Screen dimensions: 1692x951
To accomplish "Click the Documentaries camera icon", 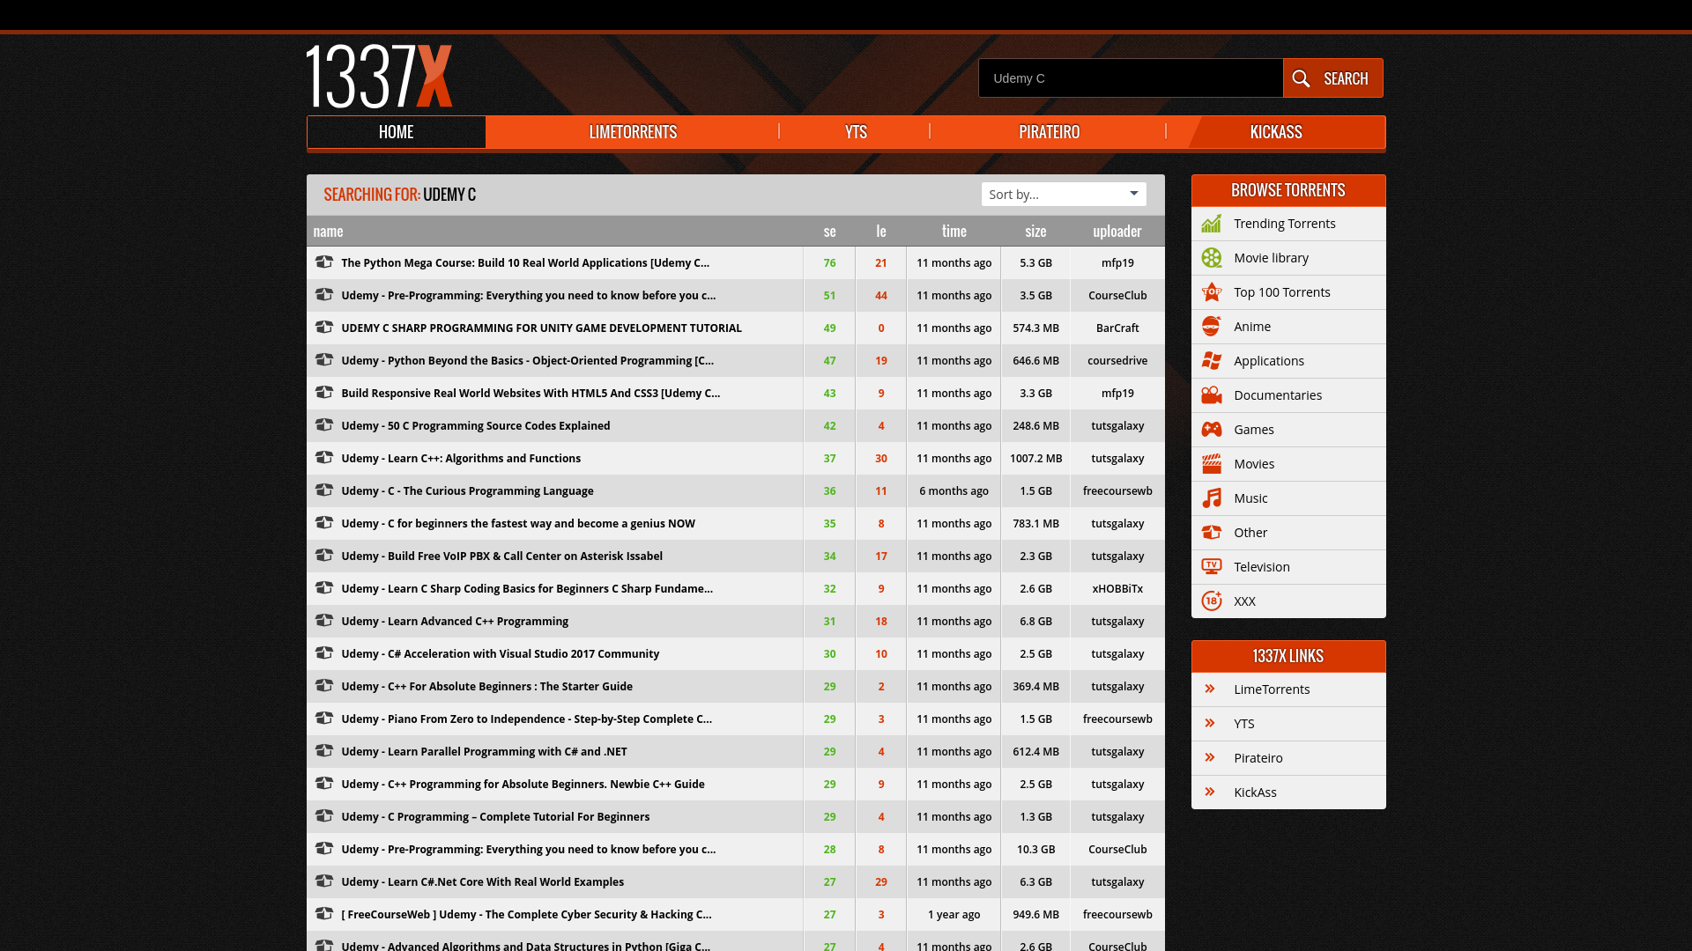I will [1212, 395].
